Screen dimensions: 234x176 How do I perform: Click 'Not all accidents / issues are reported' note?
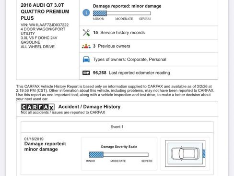(63, 113)
